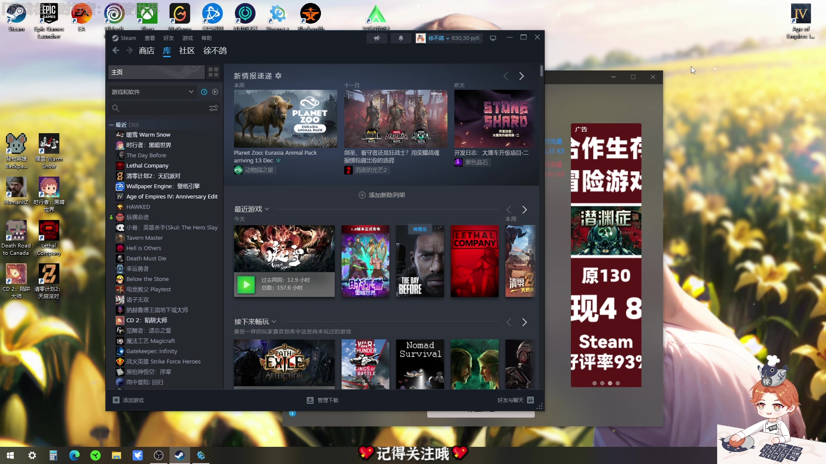Open Age of Empires IV desktop icon
Viewport: 826px width, 464px height.
pyautogui.click(x=801, y=21)
